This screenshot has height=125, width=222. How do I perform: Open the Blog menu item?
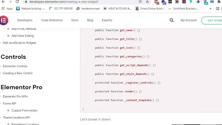90,20
